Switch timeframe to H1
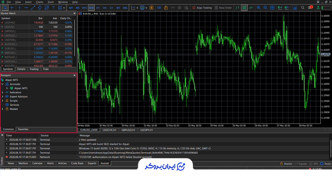 pos(98,8)
